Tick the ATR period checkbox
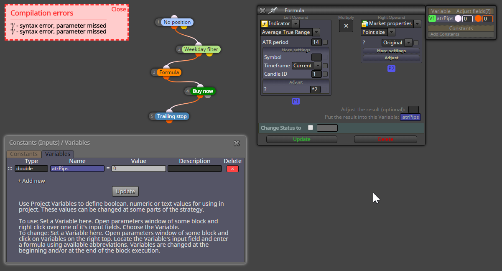The height and width of the screenshot is (271, 502). (x=325, y=42)
